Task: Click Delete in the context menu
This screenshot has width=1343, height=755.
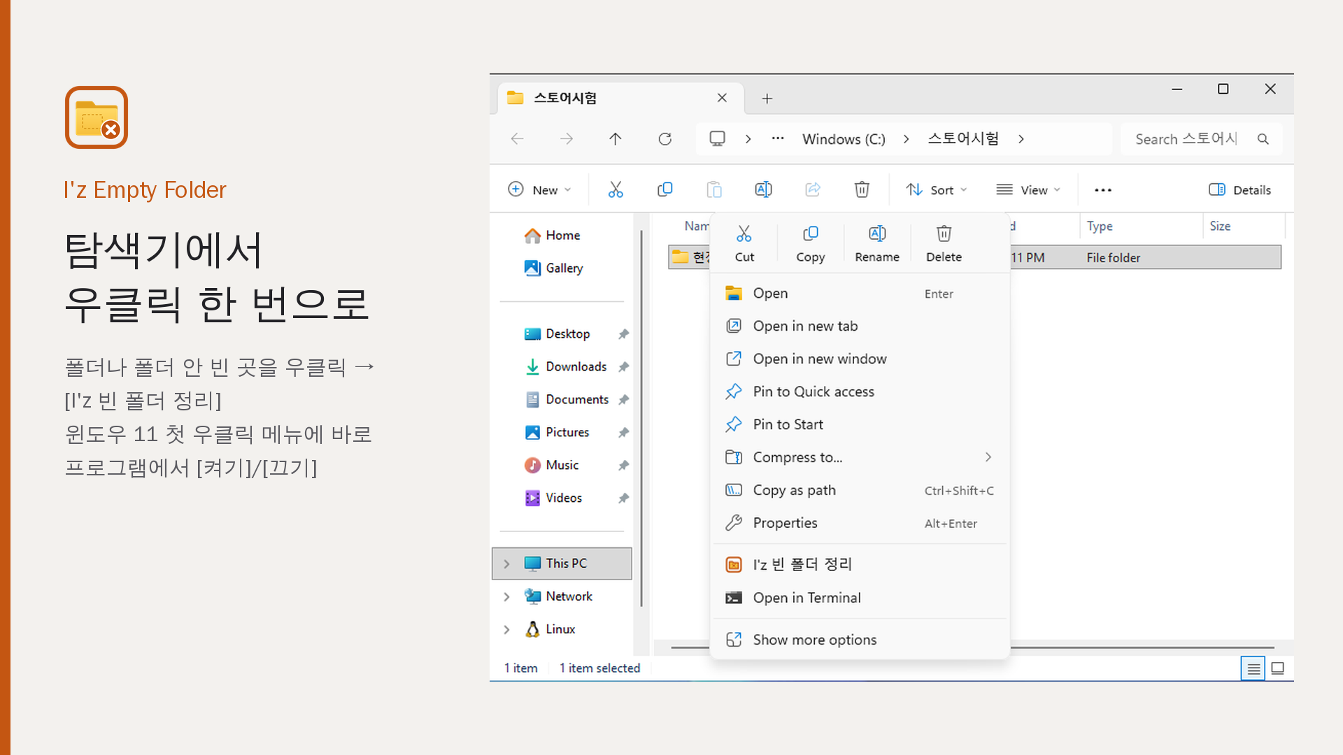Action: pyautogui.click(x=944, y=244)
